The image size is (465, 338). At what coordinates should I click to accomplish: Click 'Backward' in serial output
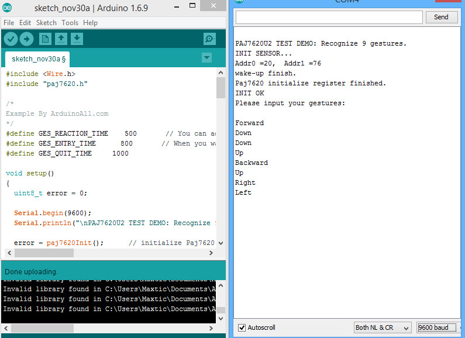[x=252, y=163]
